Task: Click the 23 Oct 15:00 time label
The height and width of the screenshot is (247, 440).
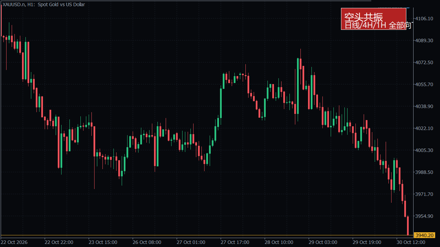Action: tap(103, 242)
